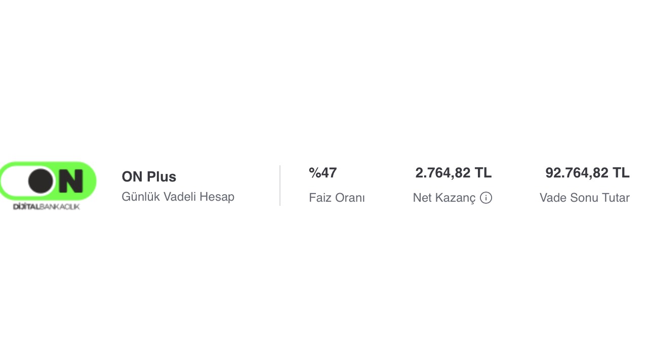Click the green ON bank logo
This screenshot has height=364, width=648.
[48, 181]
